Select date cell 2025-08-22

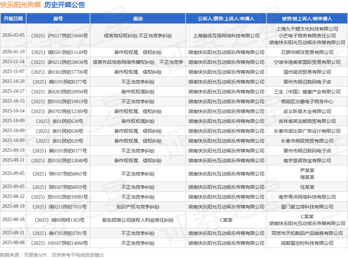[13, 196]
